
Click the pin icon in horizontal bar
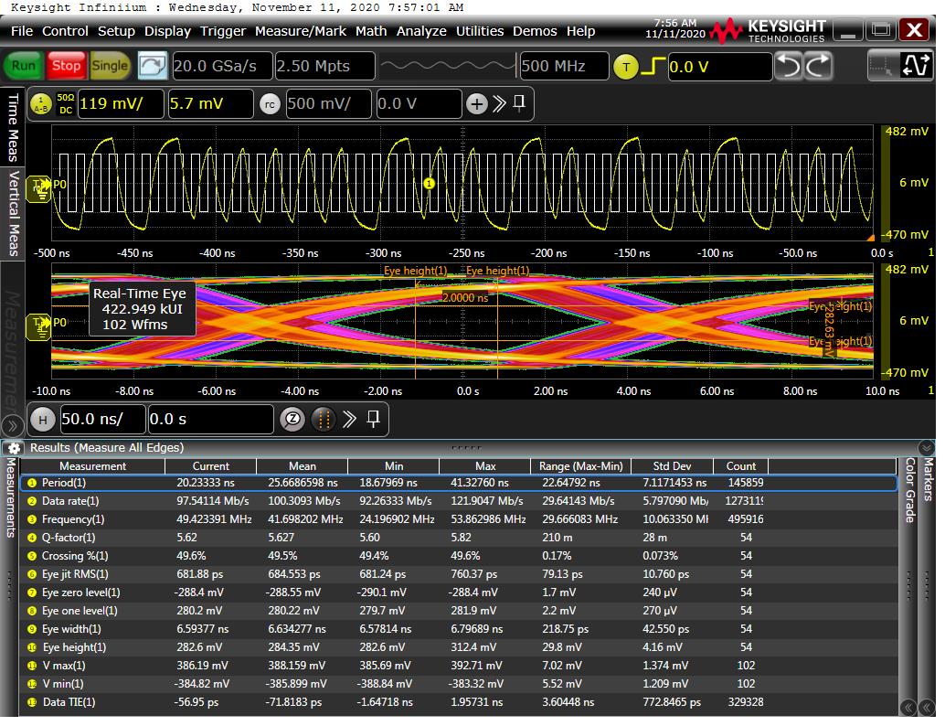point(373,419)
